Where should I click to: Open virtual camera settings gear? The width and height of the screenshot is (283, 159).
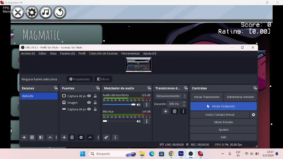click(x=253, y=115)
